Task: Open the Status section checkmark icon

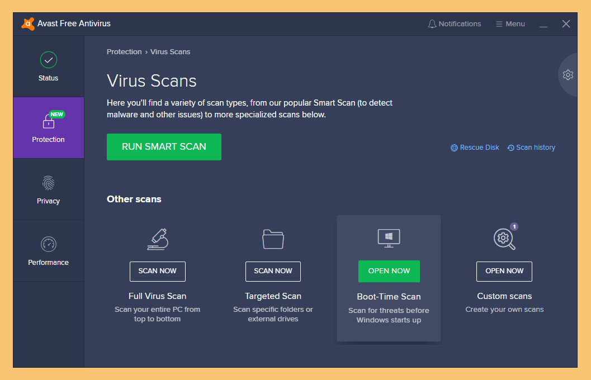Action: [48, 60]
